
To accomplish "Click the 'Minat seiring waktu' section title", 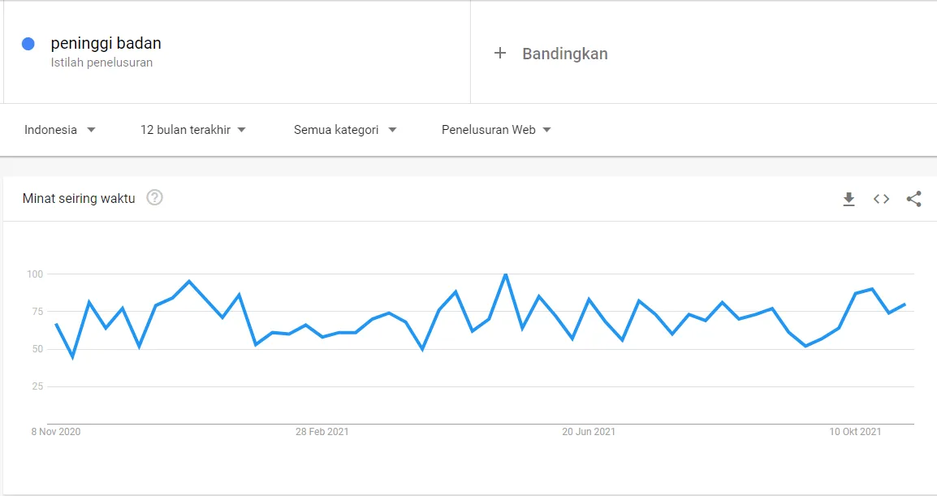I will click(x=79, y=197).
